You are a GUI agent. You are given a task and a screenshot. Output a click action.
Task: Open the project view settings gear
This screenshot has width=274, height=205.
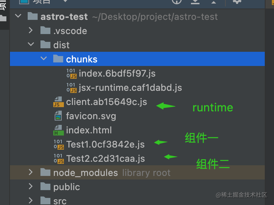(x=237, y=1)
